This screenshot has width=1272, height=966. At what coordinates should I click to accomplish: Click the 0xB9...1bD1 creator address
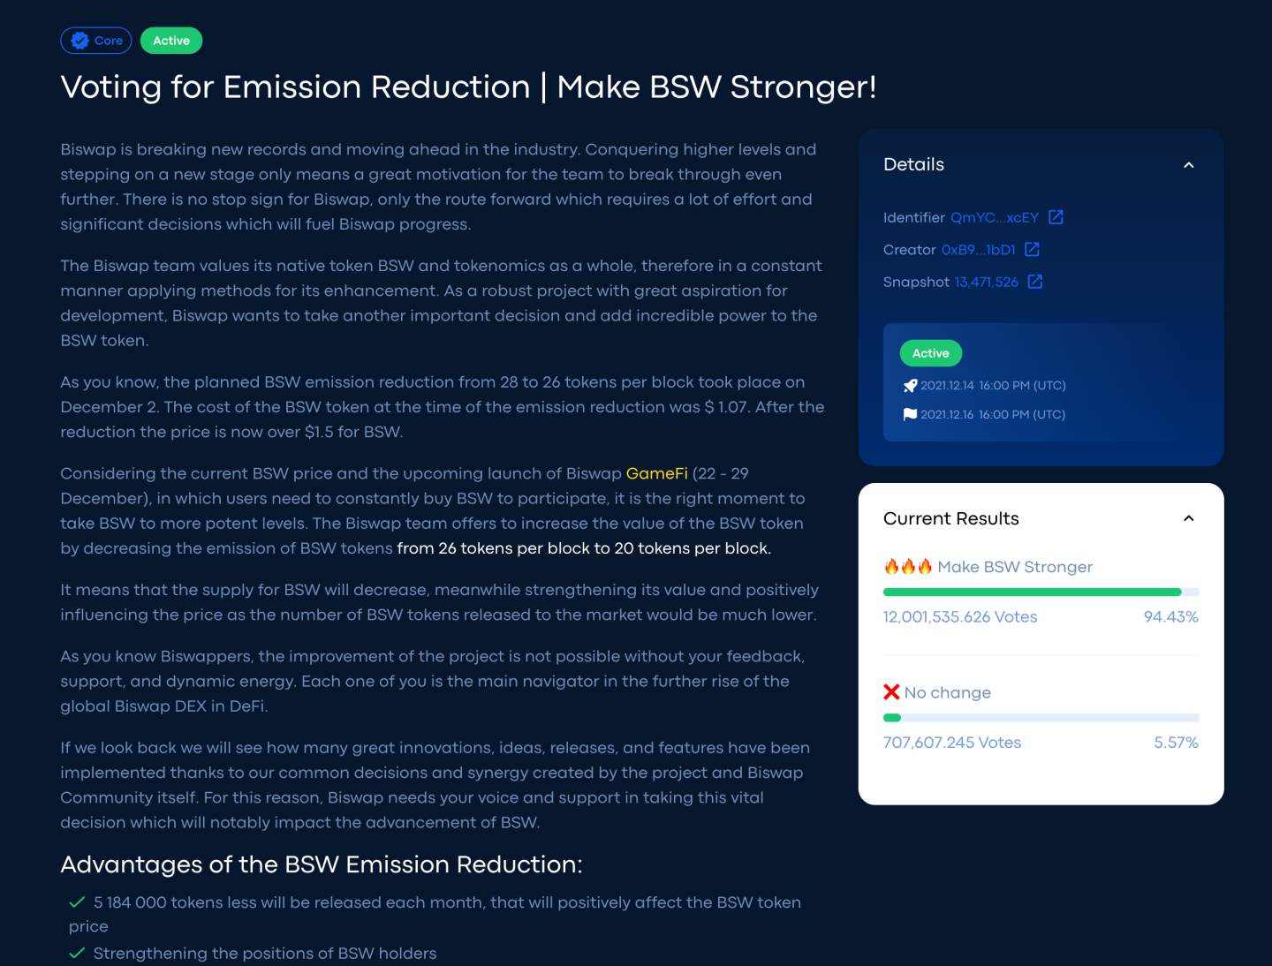[978, 250]
